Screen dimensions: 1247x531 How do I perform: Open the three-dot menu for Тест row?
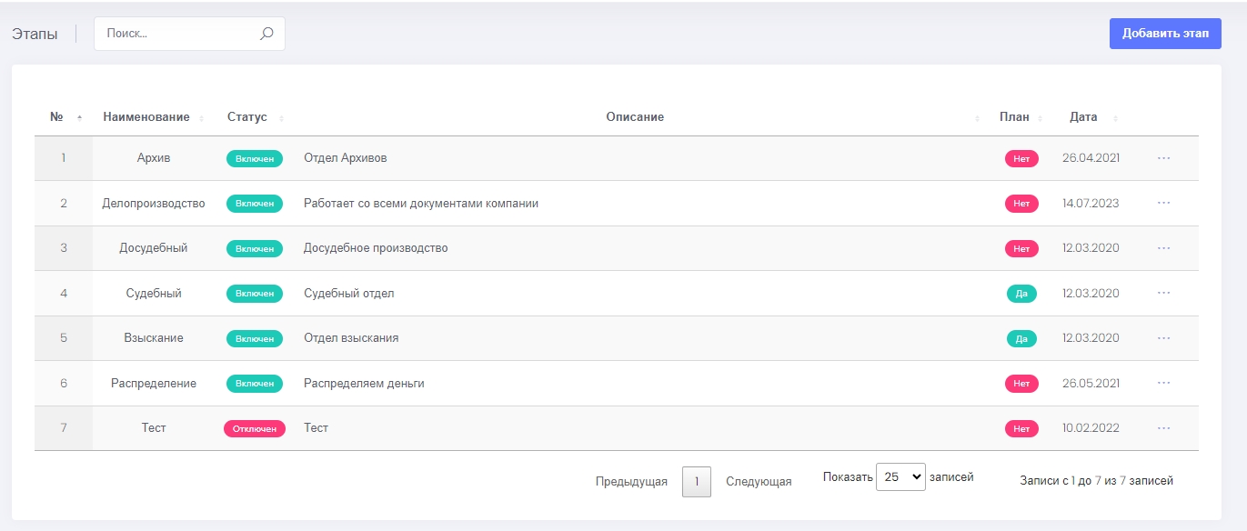pyautogui.click(x=1163, y=428)
